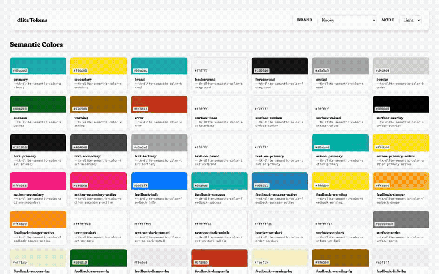This screenshot has width=439, height=274.
Task: Choose the text-tertiary gray swatch
Action: point(159,142)
